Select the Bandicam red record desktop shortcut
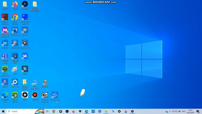 tap(35, 96)
